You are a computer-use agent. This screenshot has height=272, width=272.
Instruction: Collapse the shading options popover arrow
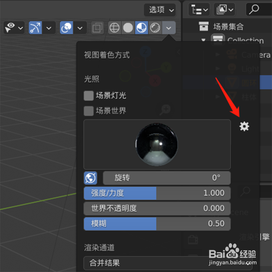coord(169,28)
